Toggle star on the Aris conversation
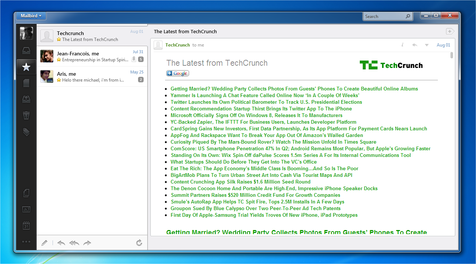Viewport: 476px width, 264px height. click(59, 80)
